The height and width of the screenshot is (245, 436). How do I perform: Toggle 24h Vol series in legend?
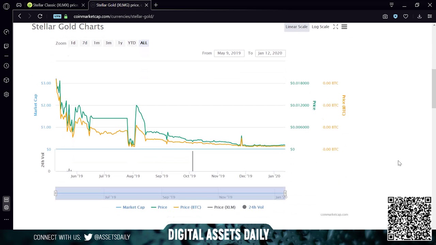(x=253, y=207)
